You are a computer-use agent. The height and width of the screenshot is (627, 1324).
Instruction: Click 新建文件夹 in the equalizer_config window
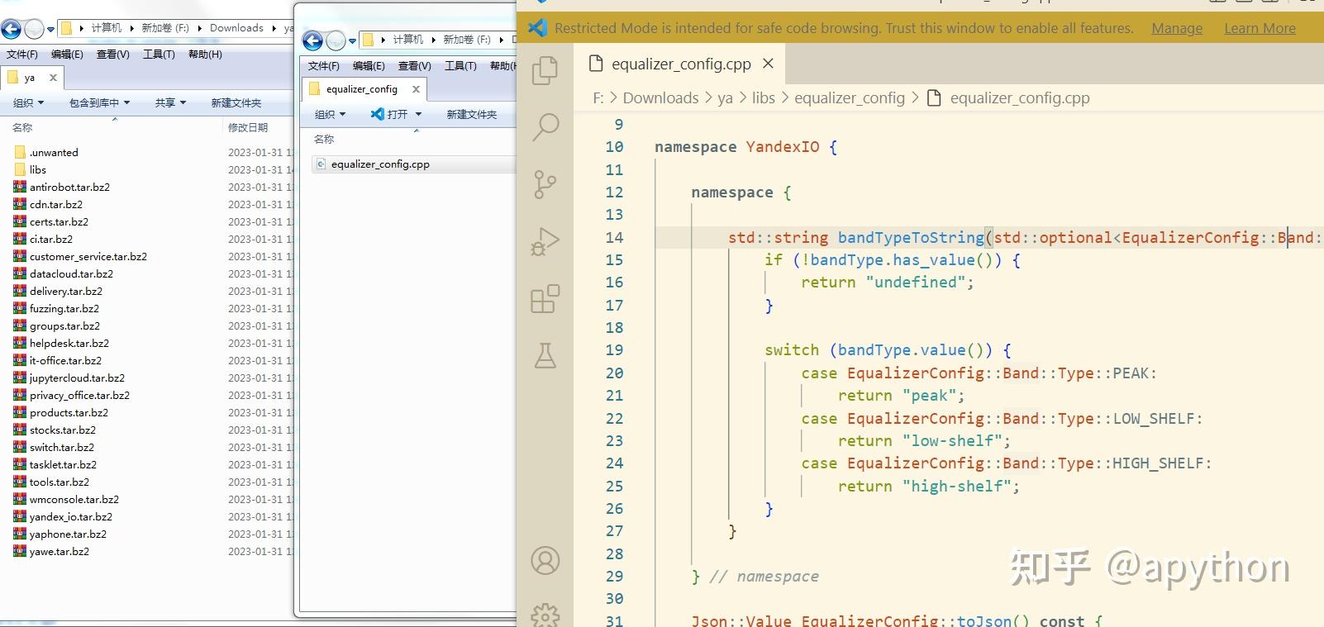[472, 115]
